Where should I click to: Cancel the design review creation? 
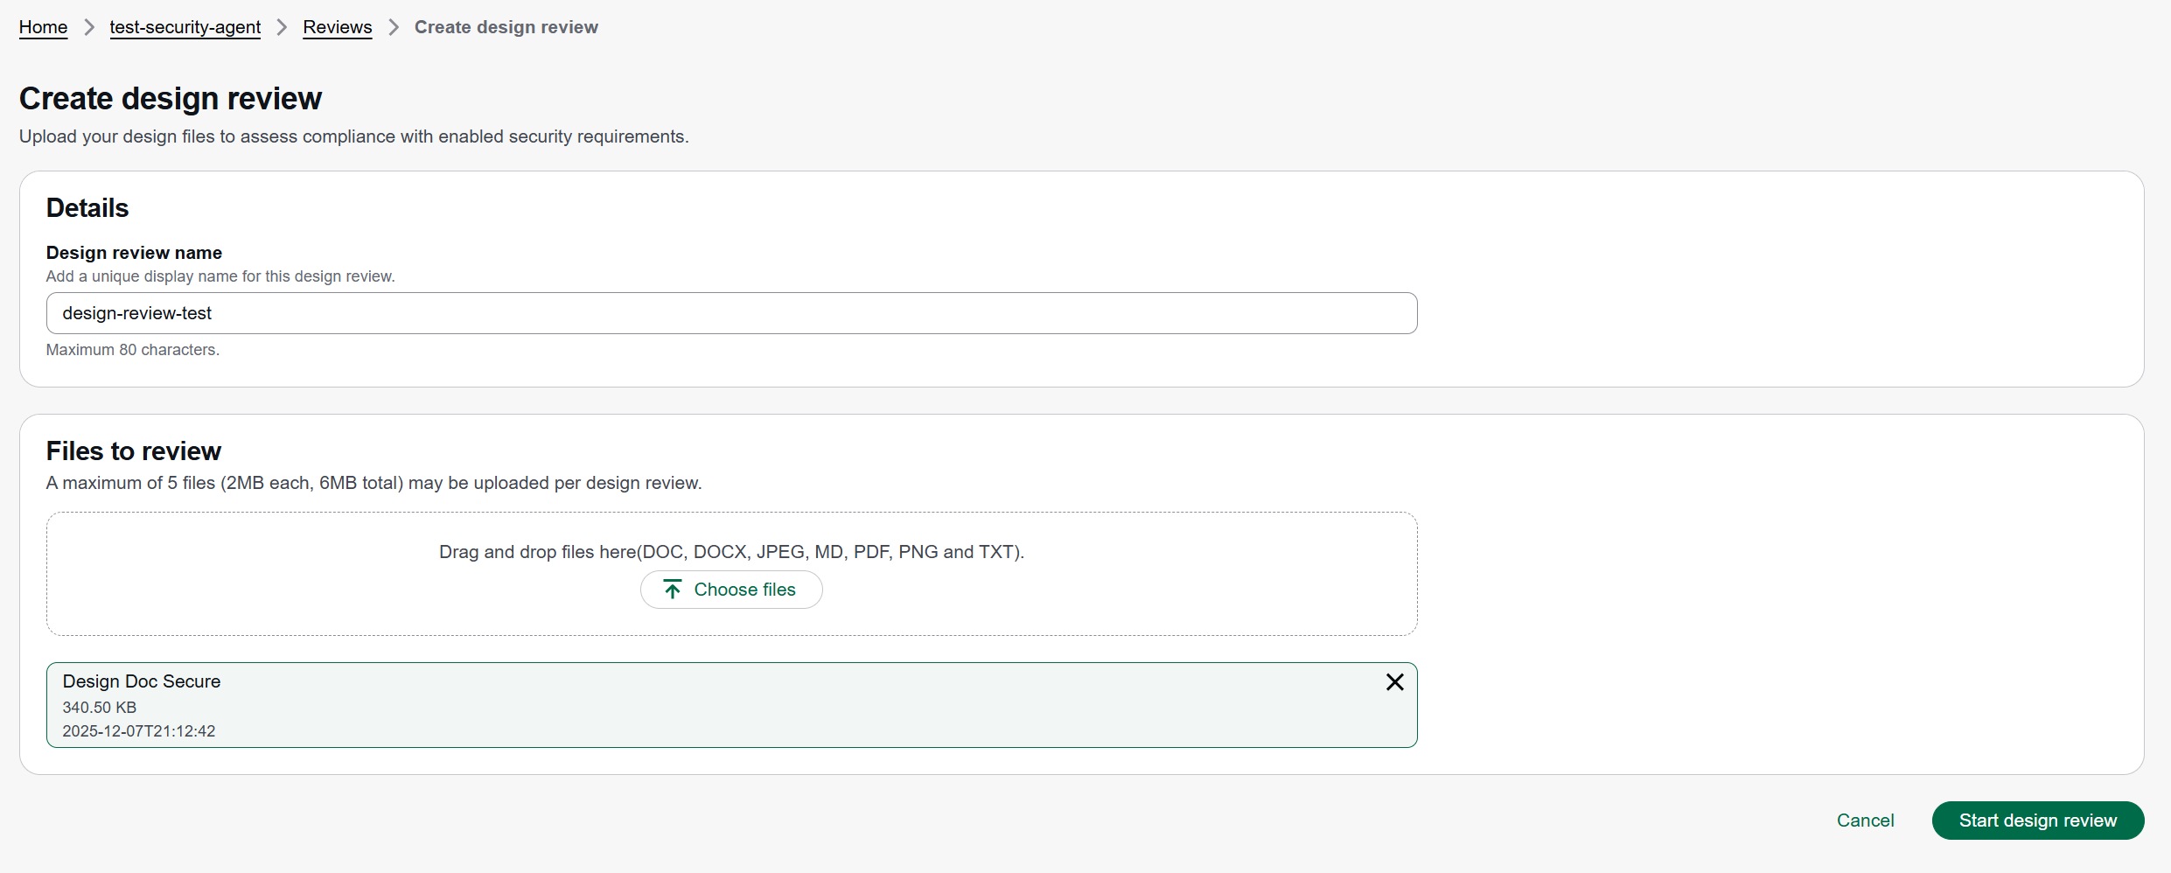[1865, 821]
